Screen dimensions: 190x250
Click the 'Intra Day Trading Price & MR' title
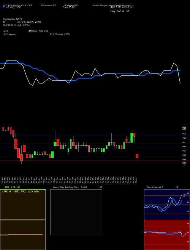[70, 187]
